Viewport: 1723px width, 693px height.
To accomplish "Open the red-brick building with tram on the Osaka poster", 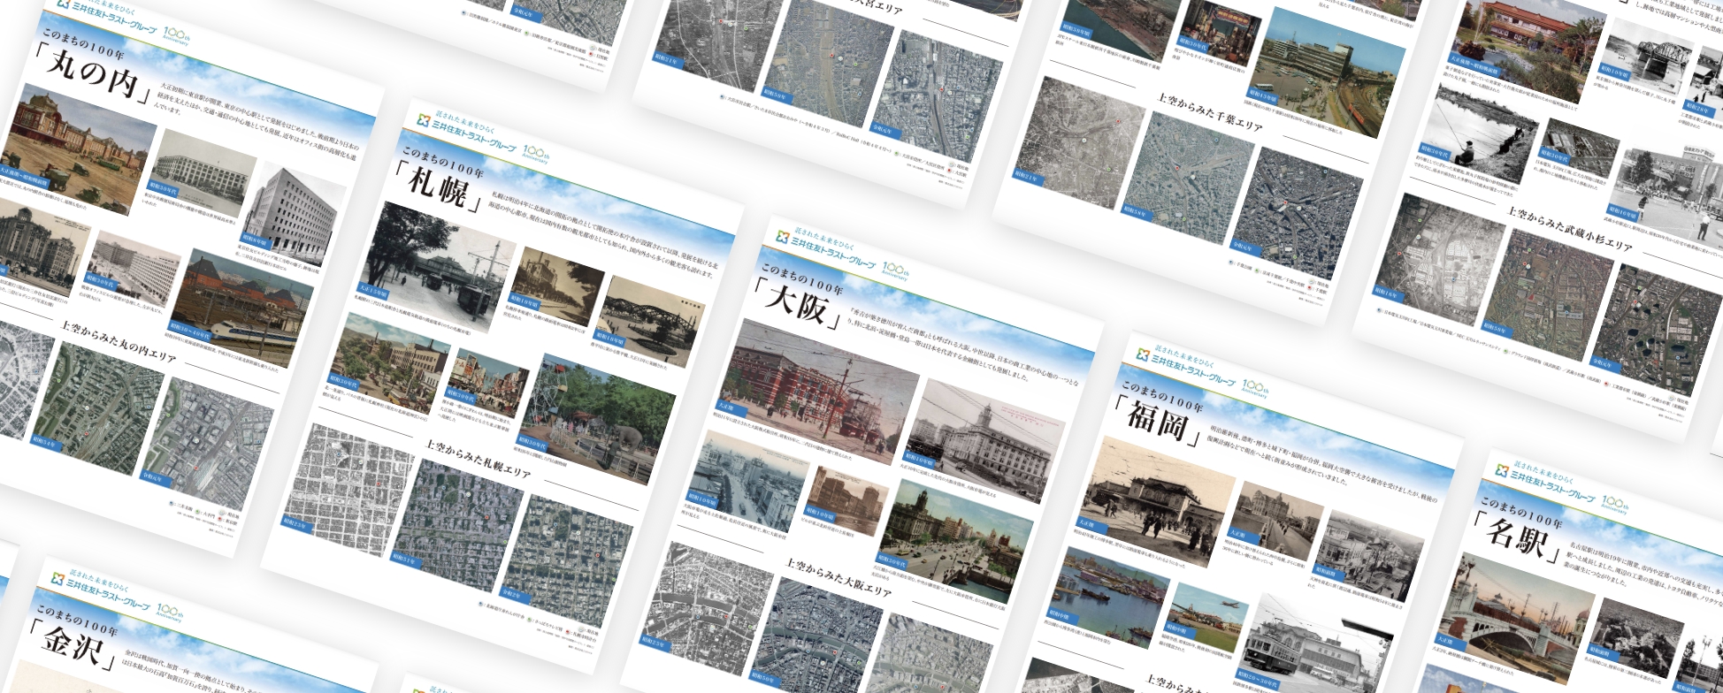I will (x=816, y=392).
